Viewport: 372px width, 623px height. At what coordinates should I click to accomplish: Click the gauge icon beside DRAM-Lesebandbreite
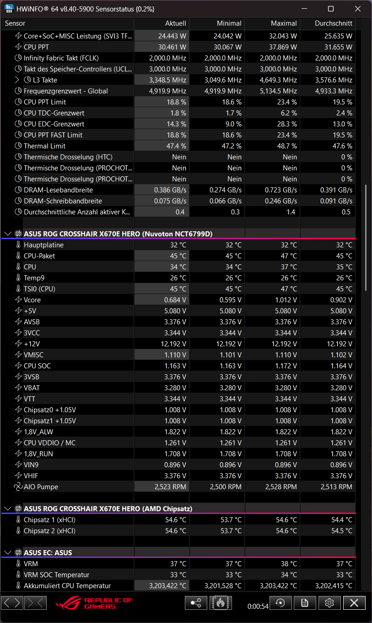point(18,190)
